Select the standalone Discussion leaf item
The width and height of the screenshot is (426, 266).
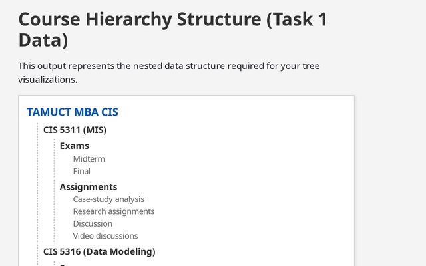(x=93, y=223)
